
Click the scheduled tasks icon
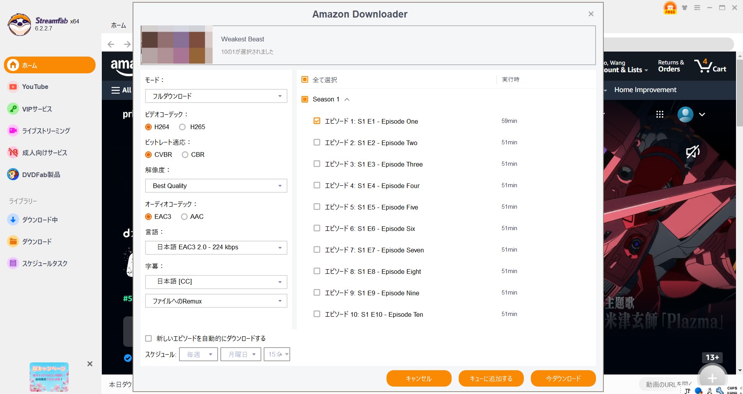(13, 263)
